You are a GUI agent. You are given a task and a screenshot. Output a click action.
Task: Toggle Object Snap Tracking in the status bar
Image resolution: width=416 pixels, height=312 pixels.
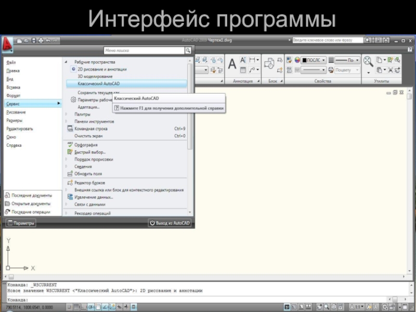105,307
